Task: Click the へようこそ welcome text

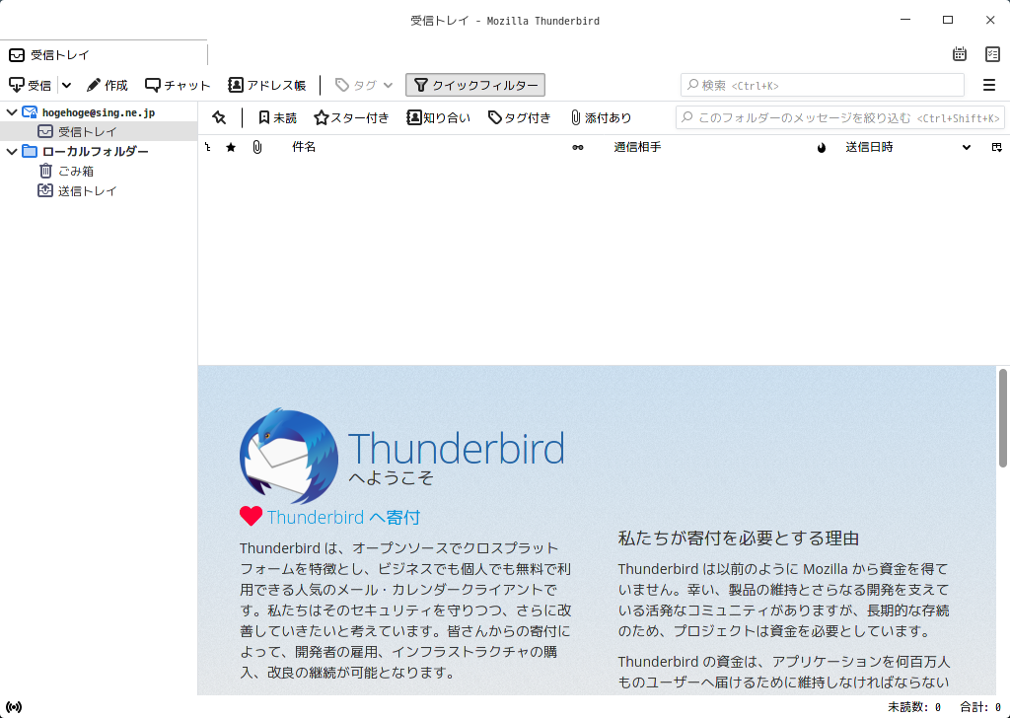Action: click(391, 477)
